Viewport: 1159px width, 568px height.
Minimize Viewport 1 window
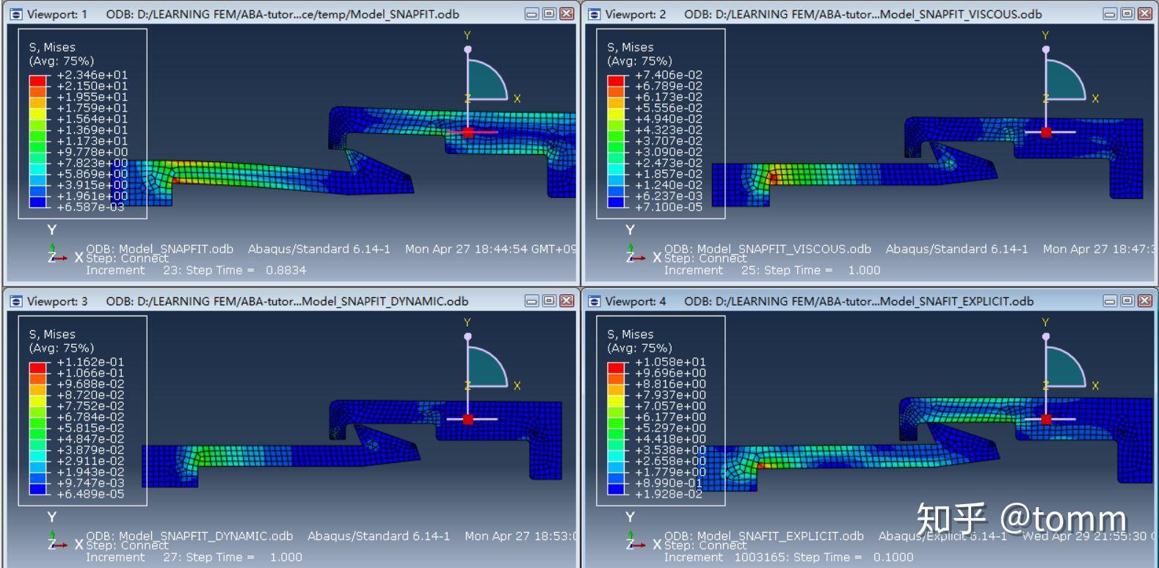[x=532, y=14]
